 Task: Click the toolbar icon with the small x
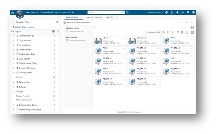[173, 32]
